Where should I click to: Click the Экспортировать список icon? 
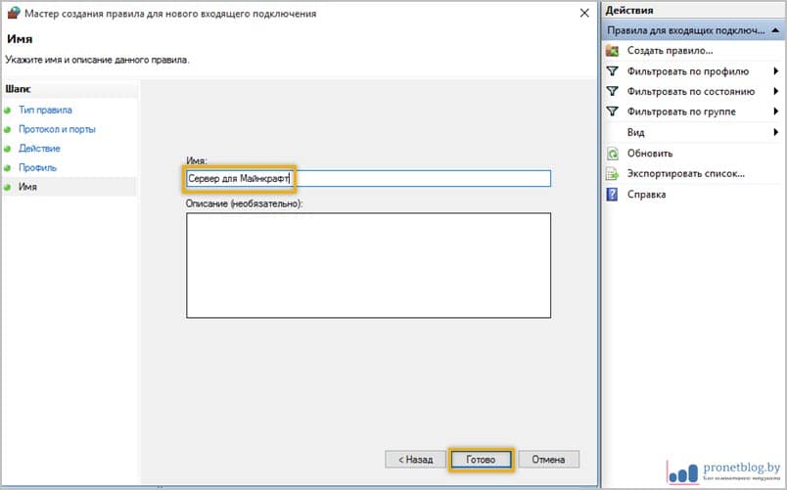pyautogui.click(x=613, y=174)
